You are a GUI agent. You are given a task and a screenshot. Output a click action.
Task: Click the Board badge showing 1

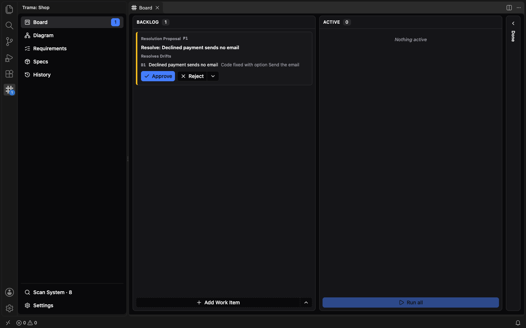pos(115,22)
